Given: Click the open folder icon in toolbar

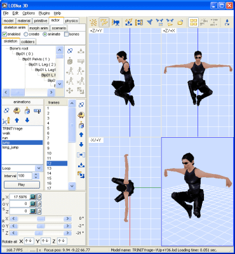Looking at the screenshot, I should tap(180, 22).
